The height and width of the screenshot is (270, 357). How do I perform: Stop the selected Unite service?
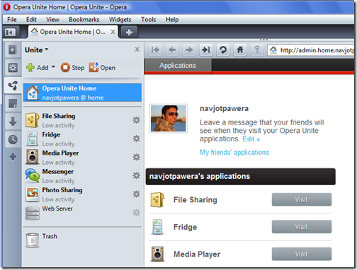click(72, 68)
